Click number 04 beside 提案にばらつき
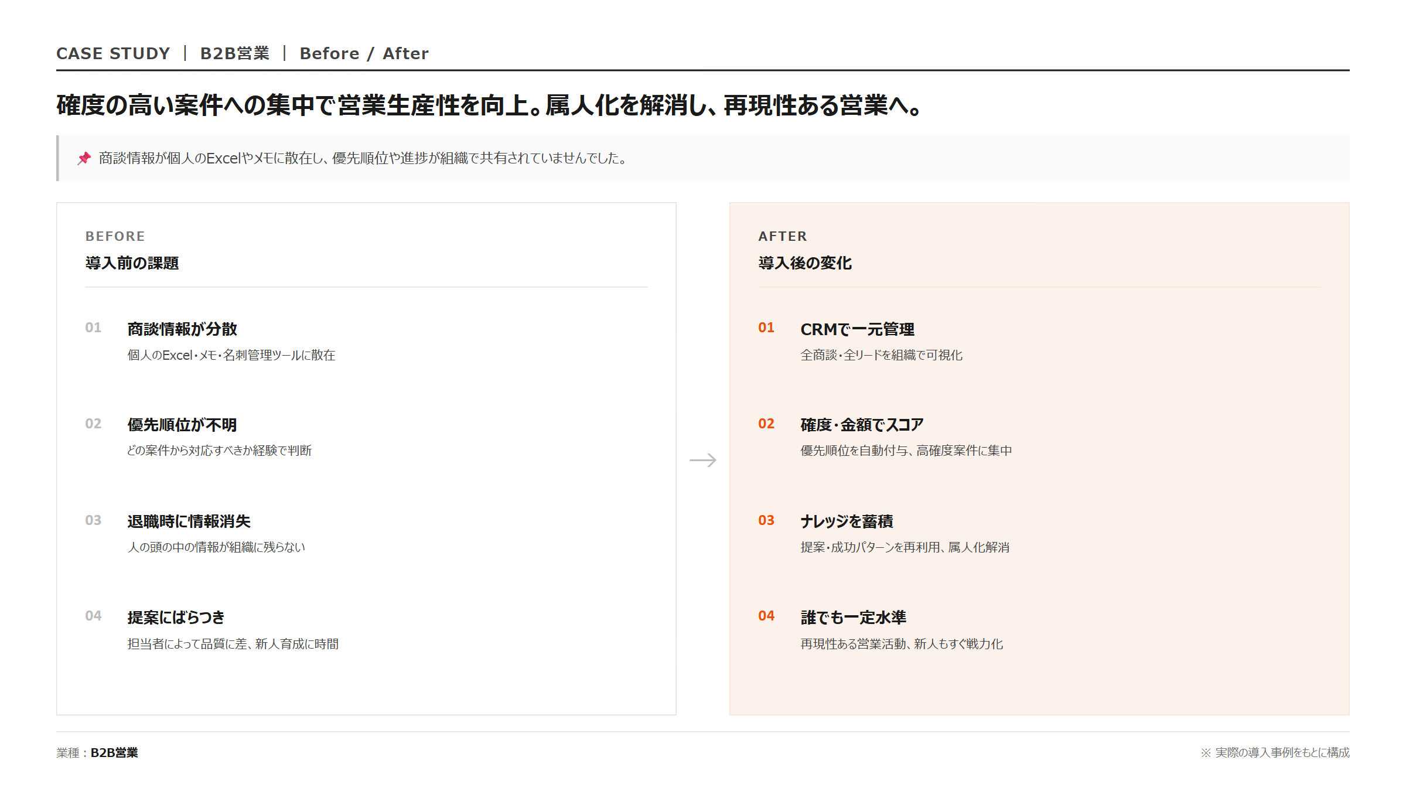 [x=93, y=616]
